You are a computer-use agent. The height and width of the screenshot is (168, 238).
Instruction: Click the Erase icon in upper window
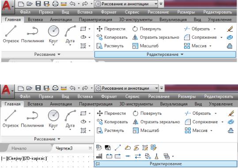coord(230,29)
